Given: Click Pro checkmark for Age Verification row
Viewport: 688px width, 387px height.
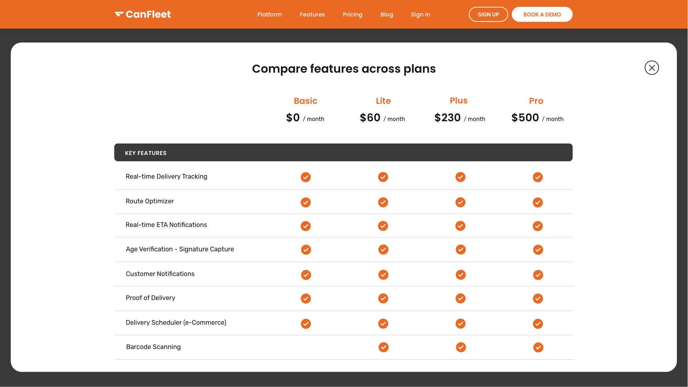Looking at the screenshot, I should coord(538,250).
